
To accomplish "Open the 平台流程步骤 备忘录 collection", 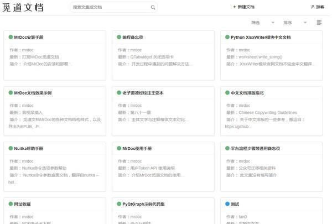I will (255, 148).
